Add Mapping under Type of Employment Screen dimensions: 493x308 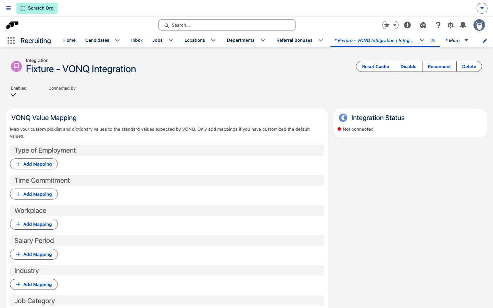pos(34,164)
